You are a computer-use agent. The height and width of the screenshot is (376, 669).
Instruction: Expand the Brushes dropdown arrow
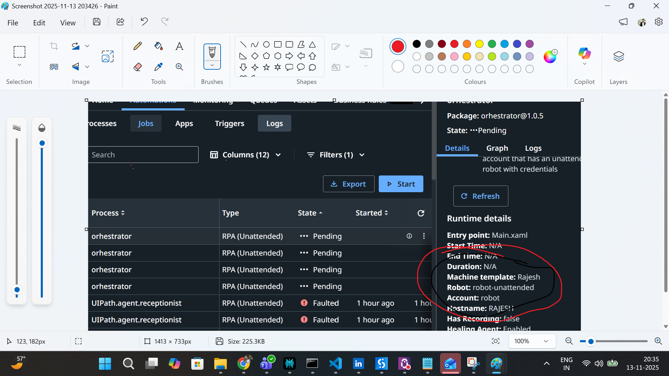(212, 65)
